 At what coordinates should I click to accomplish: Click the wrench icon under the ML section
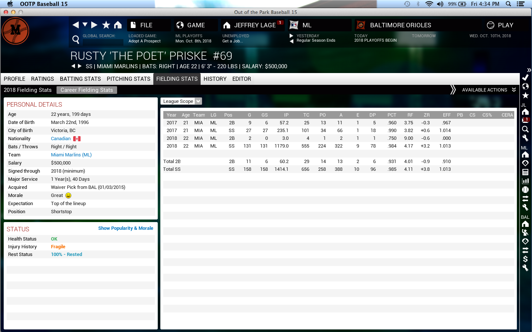pos(525,207)
